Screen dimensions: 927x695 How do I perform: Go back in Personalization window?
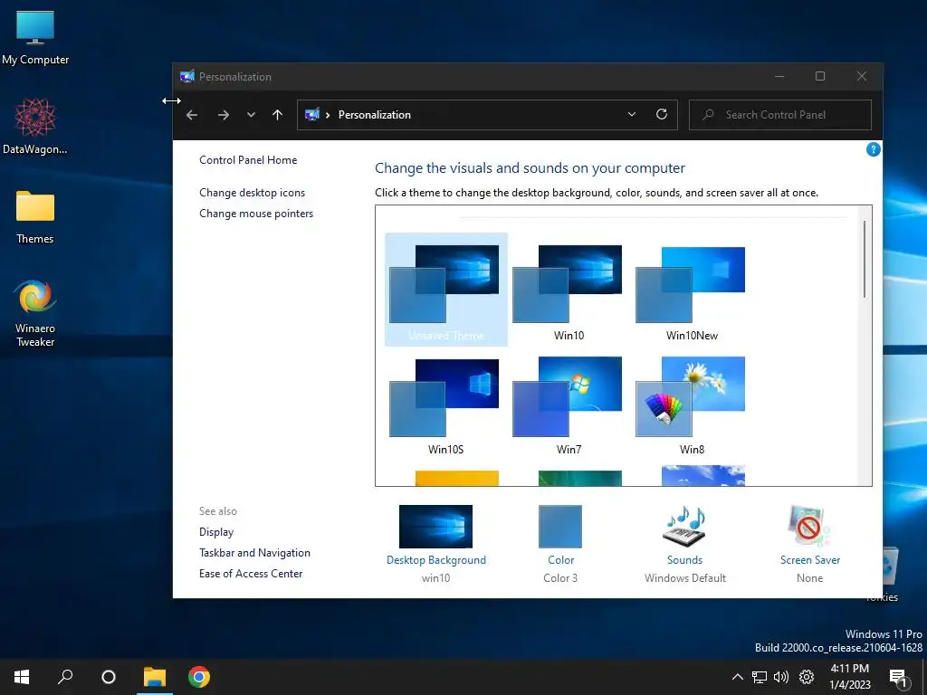click(192, 115)
